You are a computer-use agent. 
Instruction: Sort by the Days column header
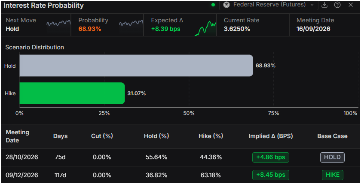coord(60,136)
